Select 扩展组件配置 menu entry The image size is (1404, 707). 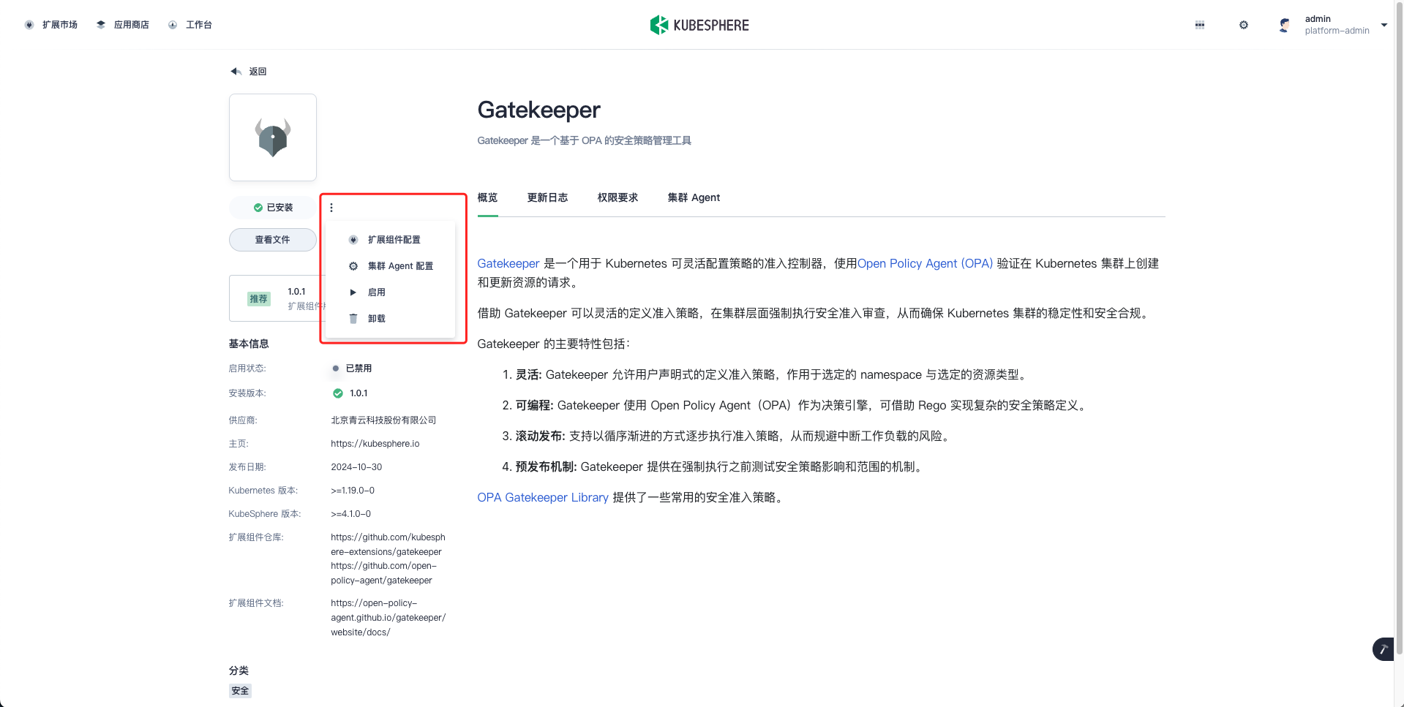click(391, 240)
